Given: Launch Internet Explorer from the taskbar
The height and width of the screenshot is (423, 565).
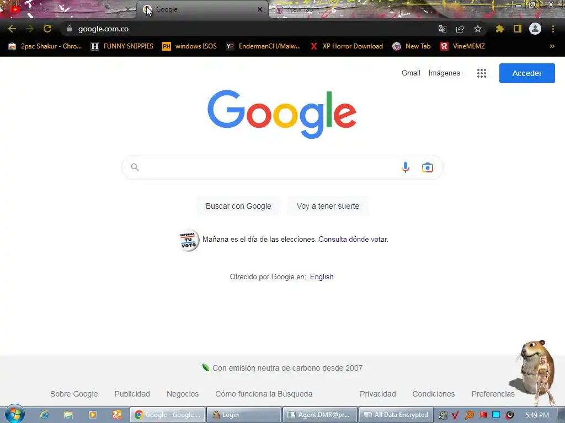Looking at the screenshot, I should click(44, 415).
